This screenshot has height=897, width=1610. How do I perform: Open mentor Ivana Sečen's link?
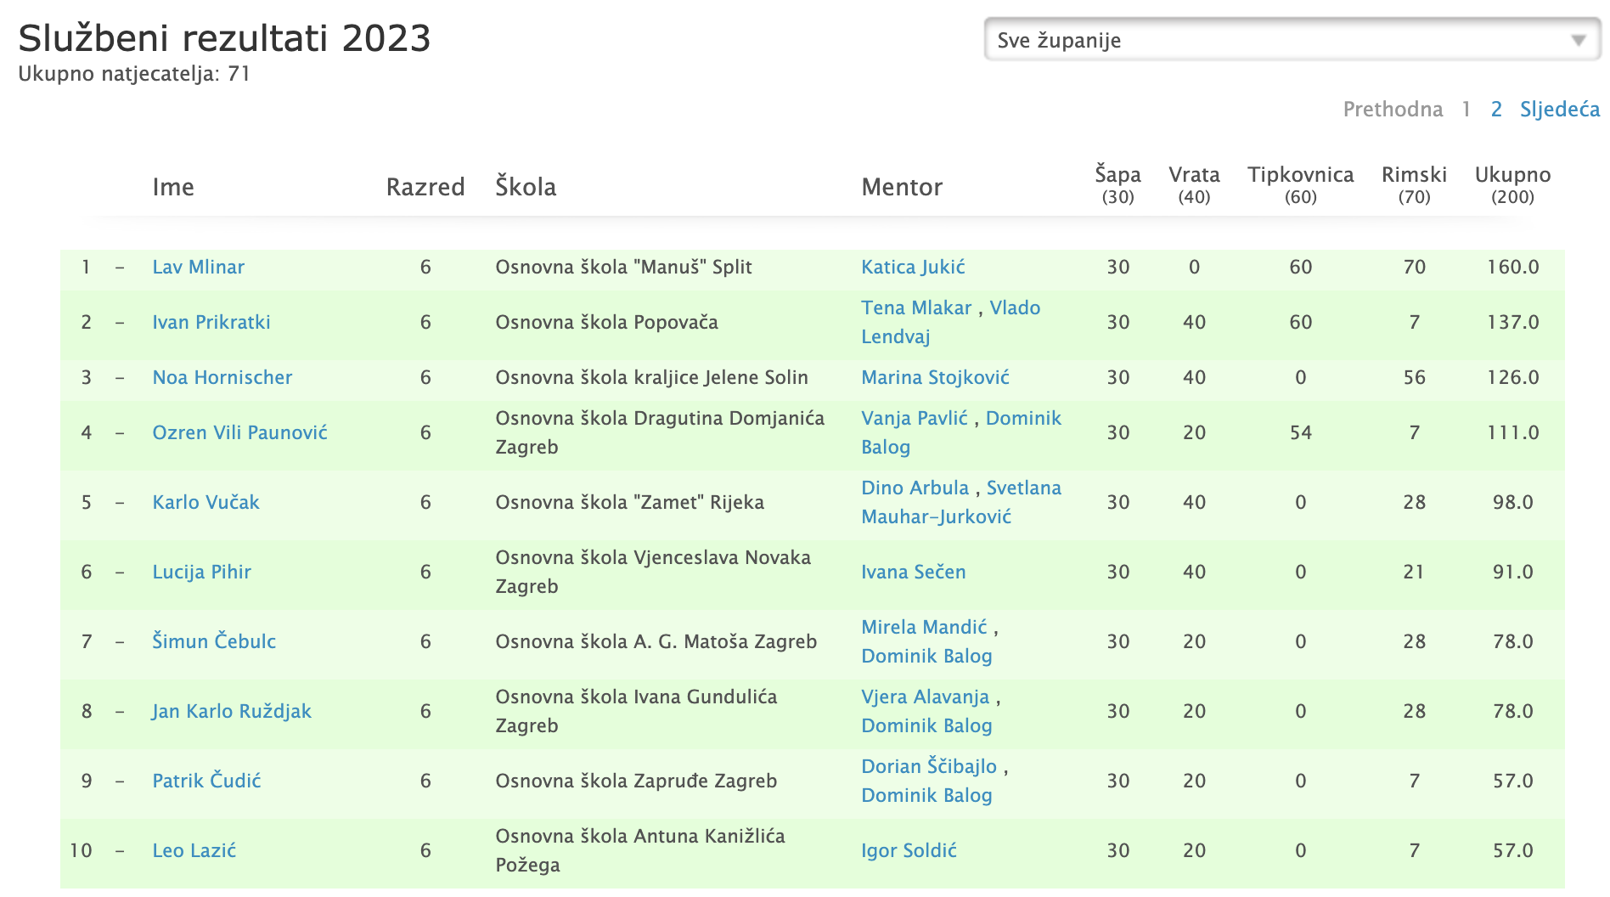913,572
